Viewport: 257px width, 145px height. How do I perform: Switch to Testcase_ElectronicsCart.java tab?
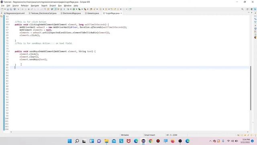(43, 13)
